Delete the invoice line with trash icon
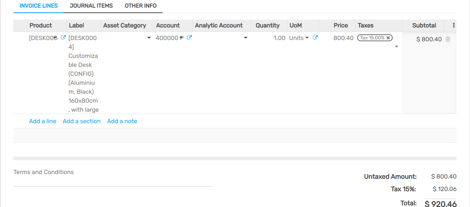The height and width of the screenshot is (207, 470). tap(448, 39)
